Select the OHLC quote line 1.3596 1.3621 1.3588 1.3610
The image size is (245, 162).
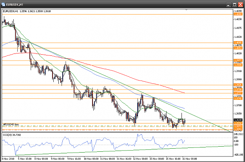(35, 11)
